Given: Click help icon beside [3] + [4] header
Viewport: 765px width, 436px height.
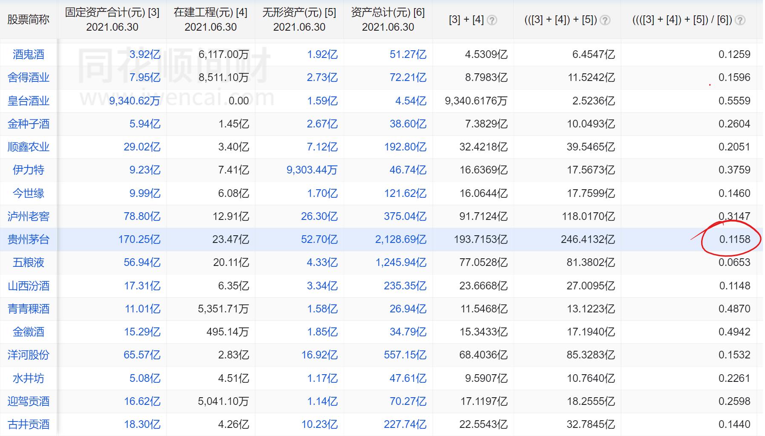Looking at the screenshot, I should [x=492, y=20].
